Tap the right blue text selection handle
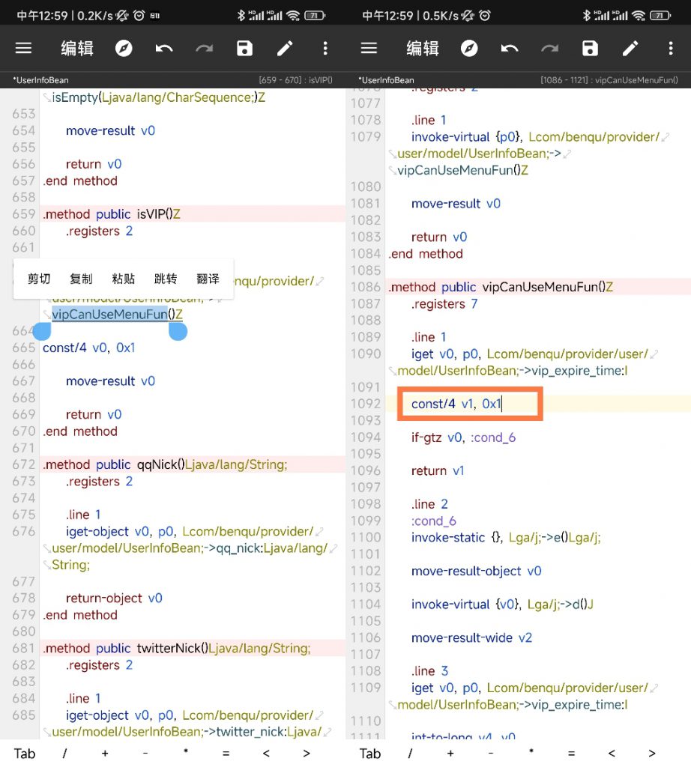Image resolution: width=691 pixels, height=767 pixels. pos(178,330)
